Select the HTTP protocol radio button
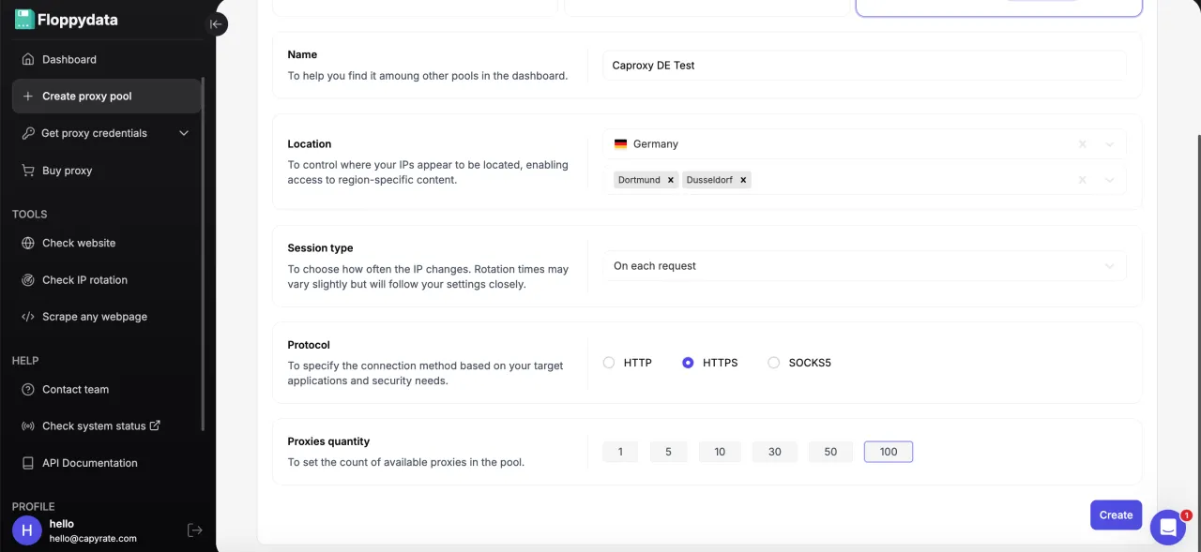The height and width of the screenshot is (552, 1201). (609, 363)
